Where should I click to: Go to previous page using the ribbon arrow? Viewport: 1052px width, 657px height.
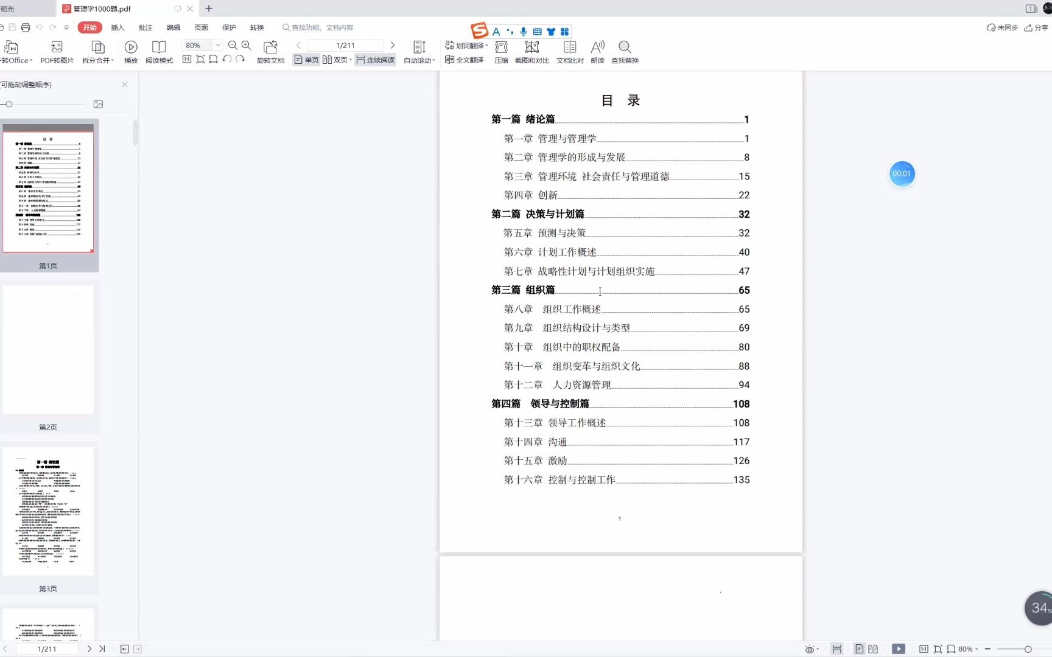[298, 46]
